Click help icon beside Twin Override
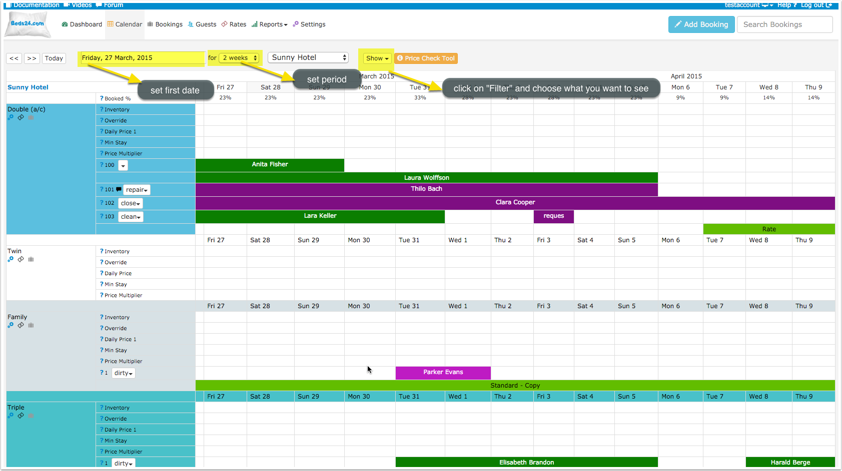 (x=102, y=262)
